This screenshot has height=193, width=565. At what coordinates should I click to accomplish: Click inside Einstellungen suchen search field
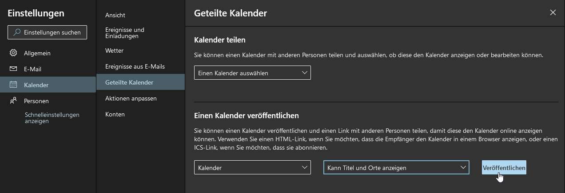47,32
